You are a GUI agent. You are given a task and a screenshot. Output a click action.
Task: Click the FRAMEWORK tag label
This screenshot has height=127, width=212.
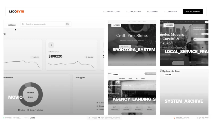point(169,25)
